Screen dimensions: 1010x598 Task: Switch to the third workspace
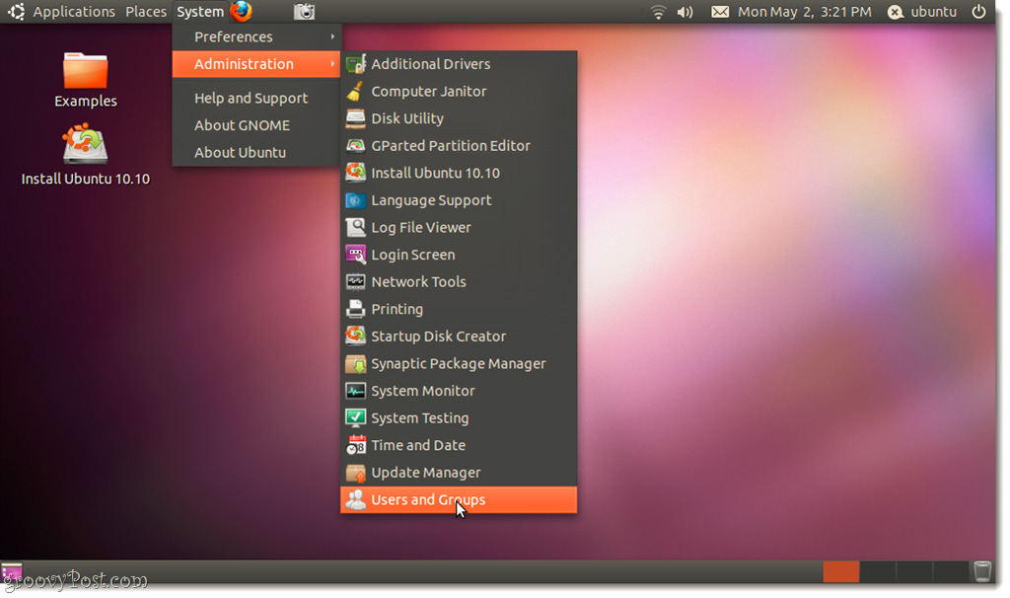point(914,571)
